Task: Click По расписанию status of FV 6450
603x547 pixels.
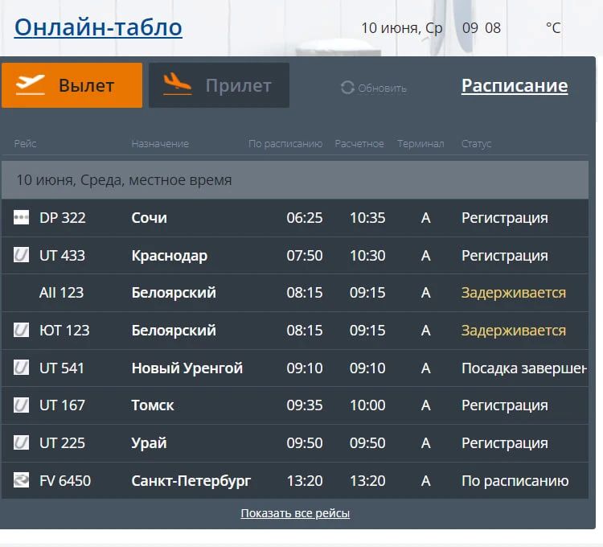Action: [515, 481]
